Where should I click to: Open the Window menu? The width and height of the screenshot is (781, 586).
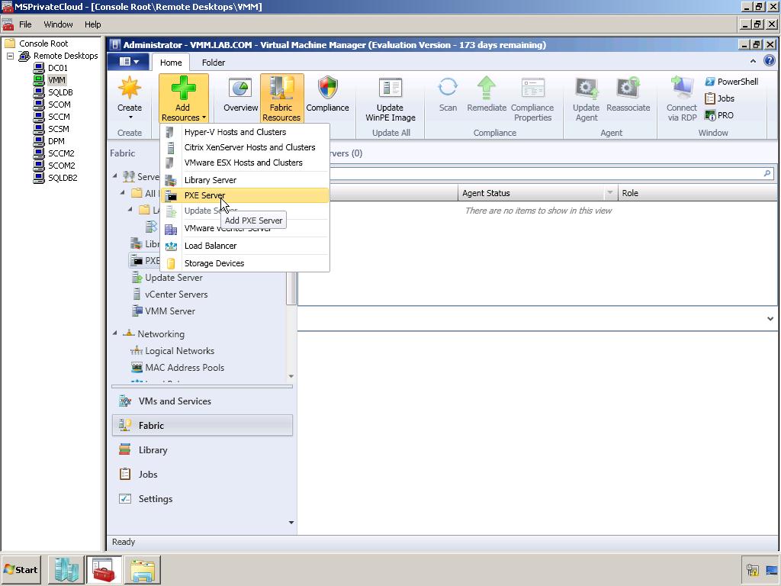(x=58, y=24)
